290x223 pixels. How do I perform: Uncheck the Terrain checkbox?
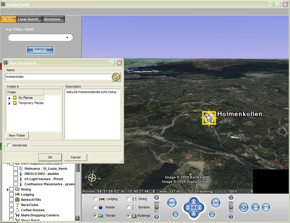pyautogui.click(x=95, y=216)
